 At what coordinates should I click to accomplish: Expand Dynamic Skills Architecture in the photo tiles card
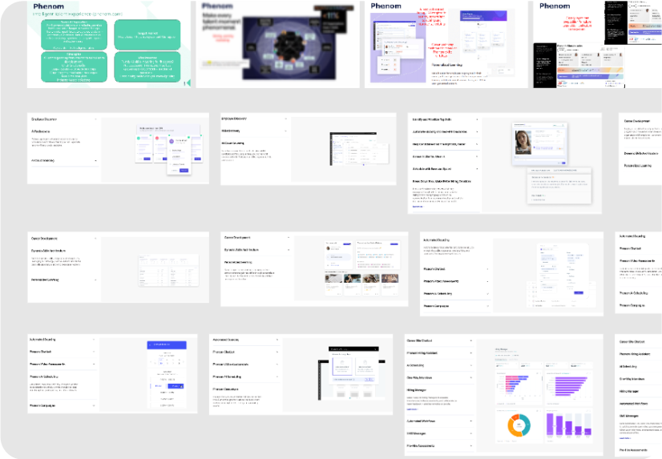[x=256, y=250]
